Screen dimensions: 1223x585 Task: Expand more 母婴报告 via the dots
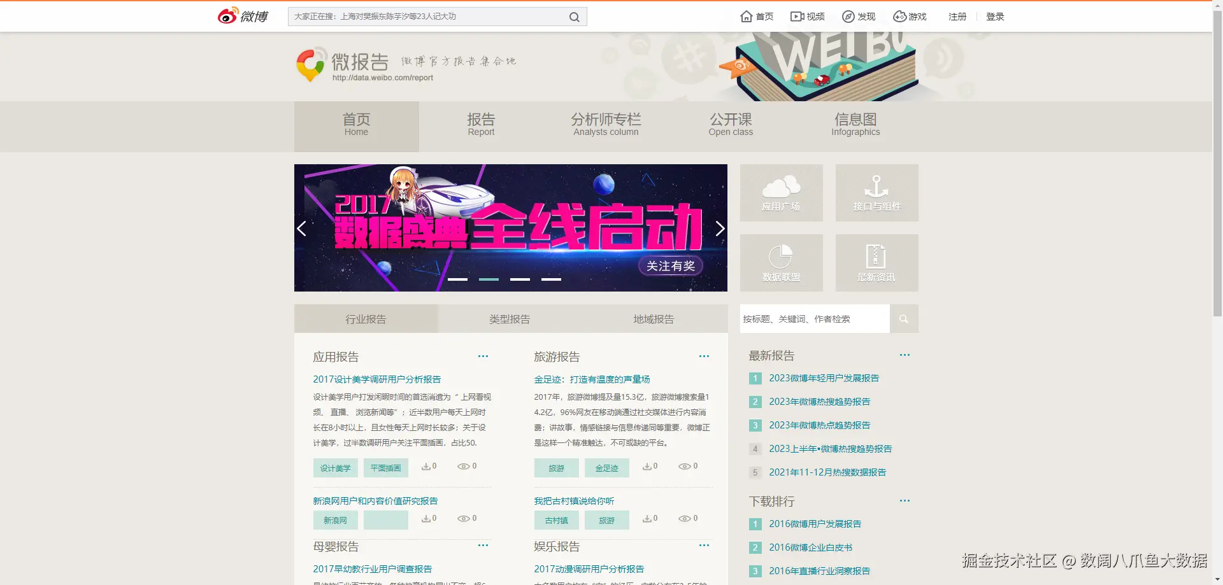[x=483, y=546]
